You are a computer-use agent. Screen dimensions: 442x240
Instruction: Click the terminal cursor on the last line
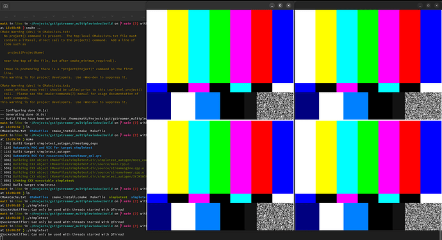[x=1, y=238]
